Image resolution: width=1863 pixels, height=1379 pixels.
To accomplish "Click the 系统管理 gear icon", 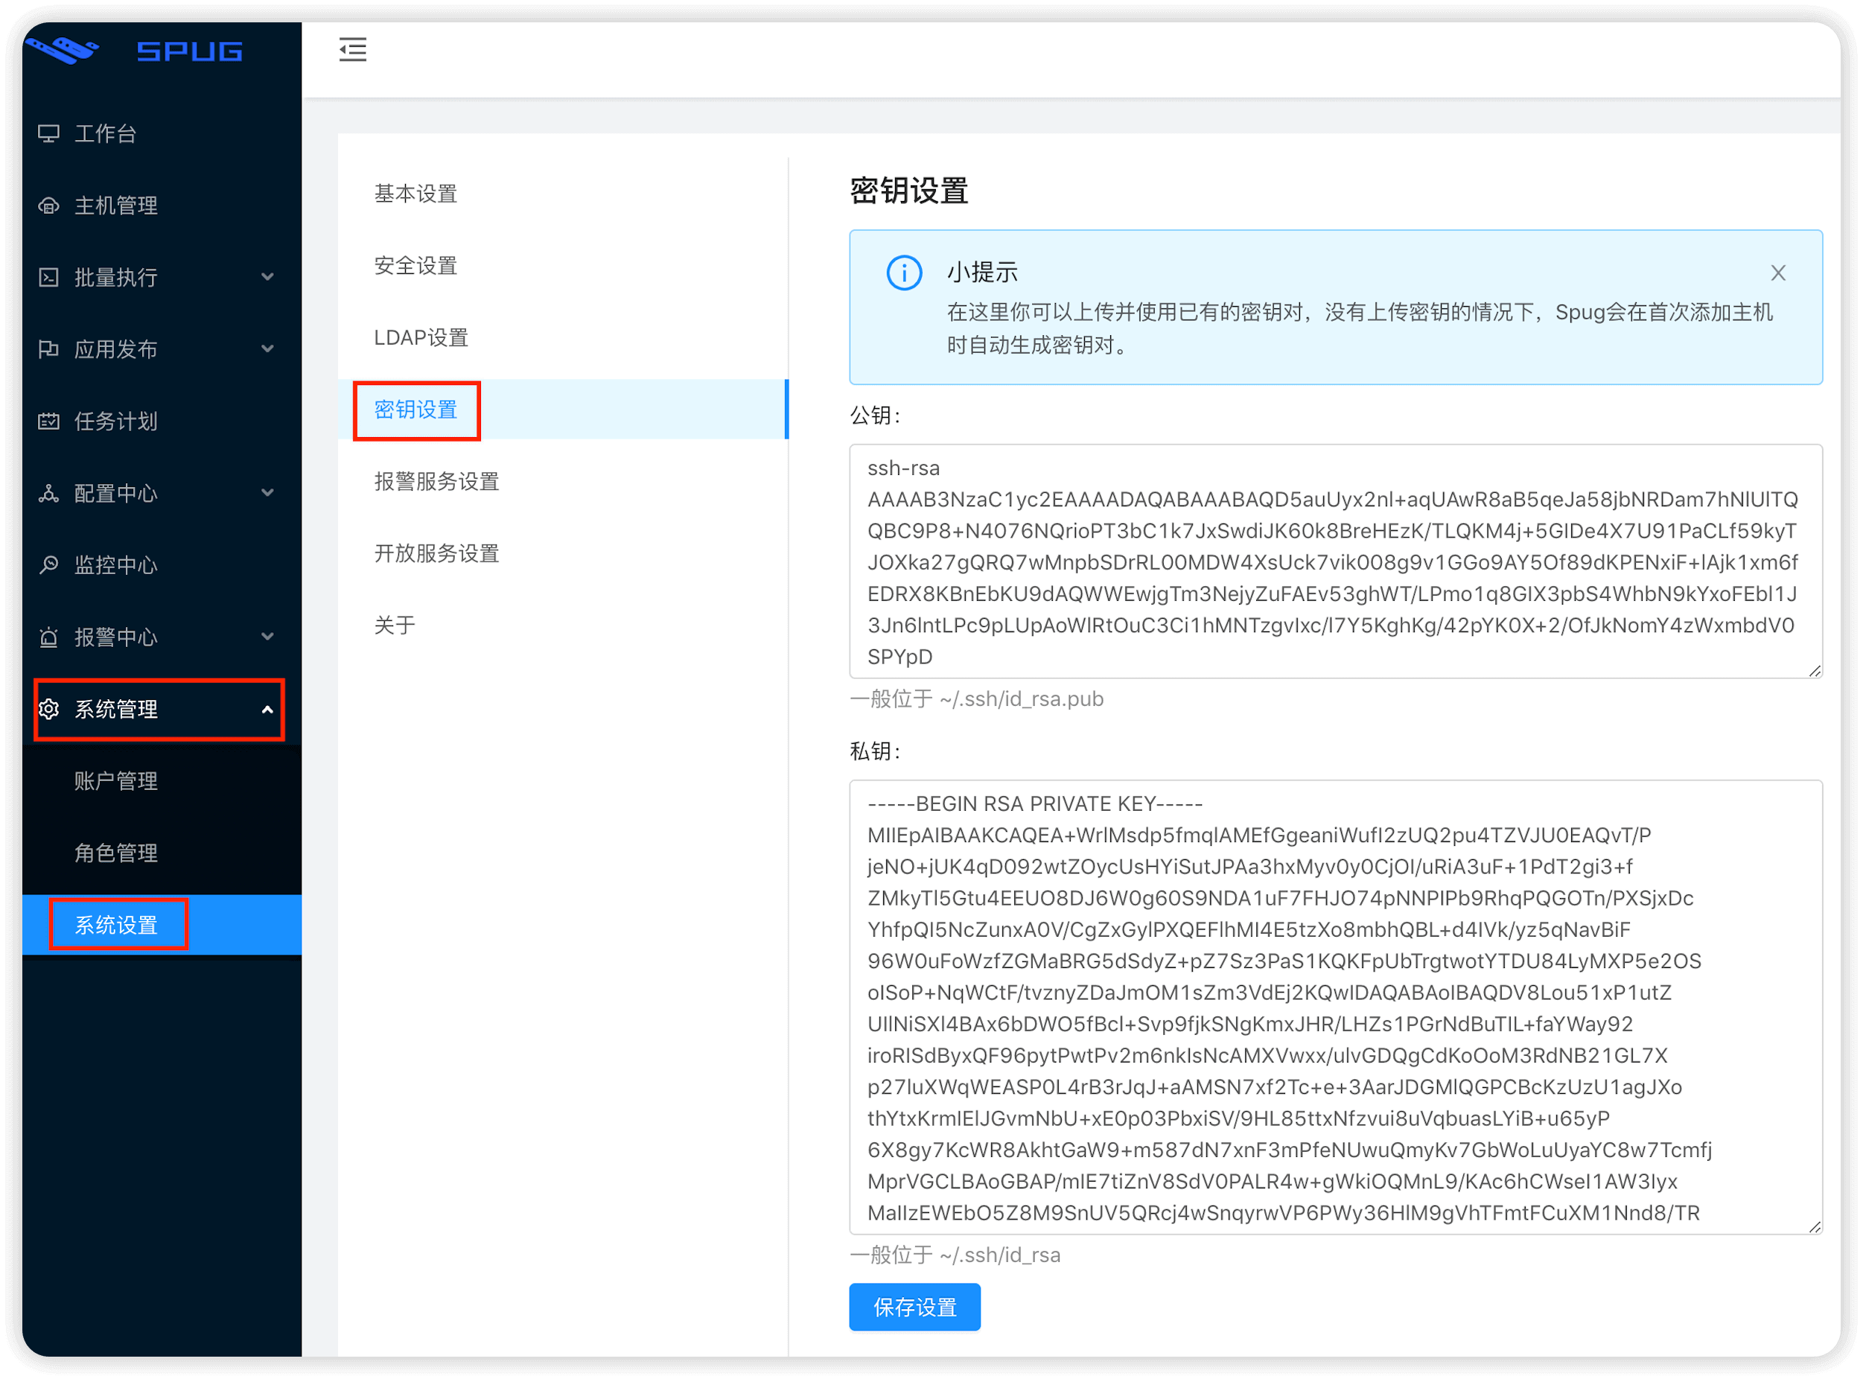I will coord(48,710).
